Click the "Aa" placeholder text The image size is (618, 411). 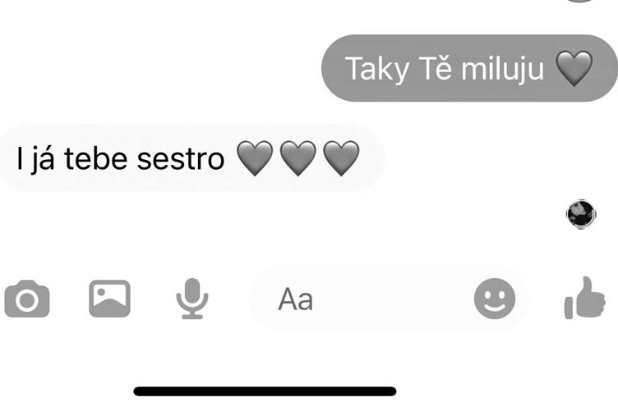(296, 299)
